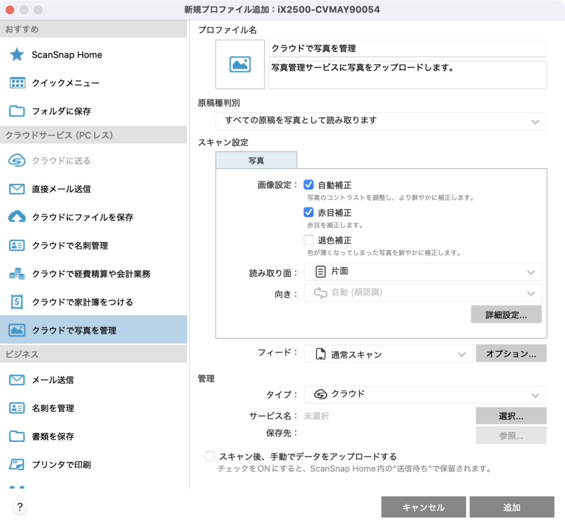Click the profile picture icon thumbnail

pyautogui.click(x=240, y=64)
